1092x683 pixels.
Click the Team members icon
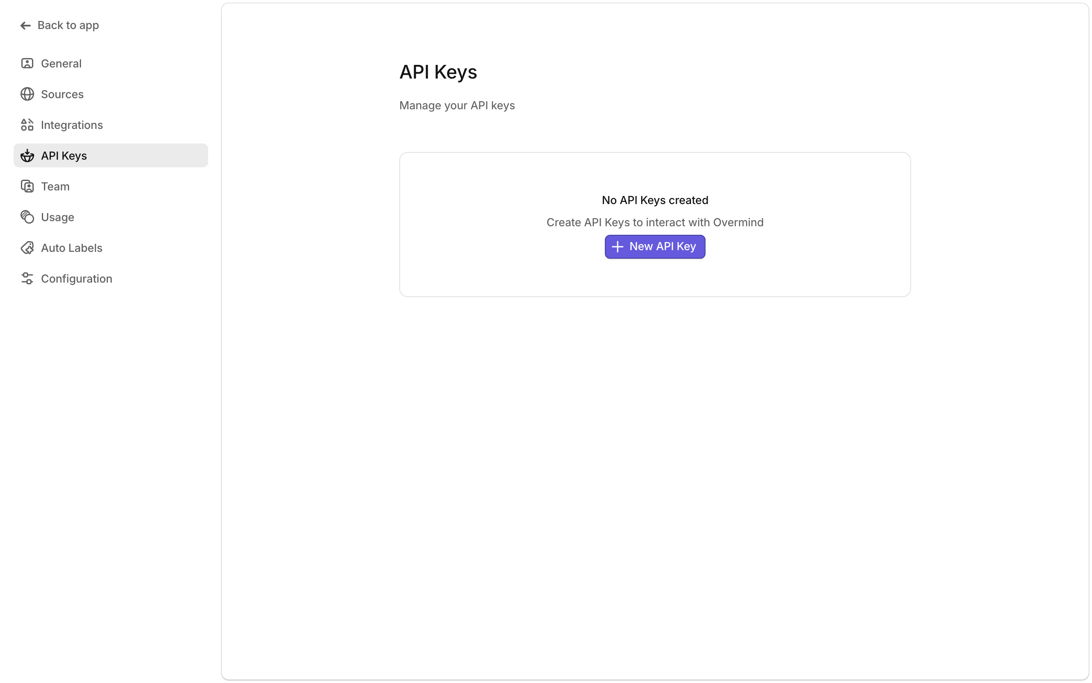(x=27, y=186)
